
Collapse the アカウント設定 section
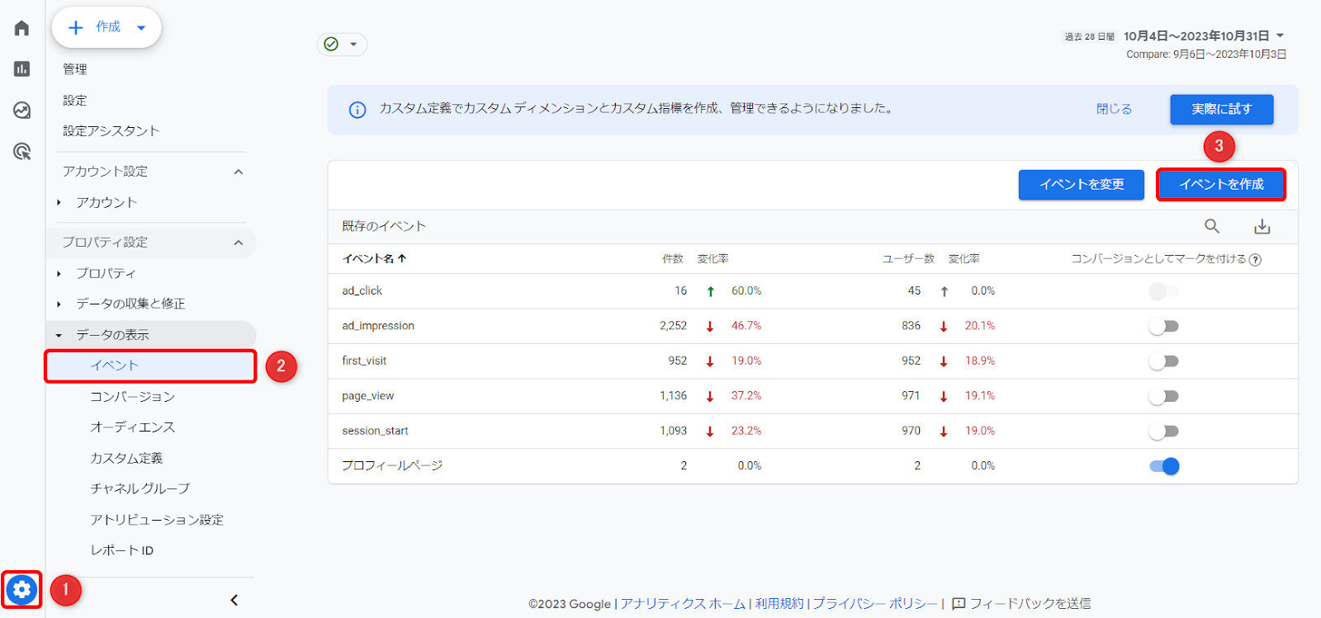click(239, 172)
